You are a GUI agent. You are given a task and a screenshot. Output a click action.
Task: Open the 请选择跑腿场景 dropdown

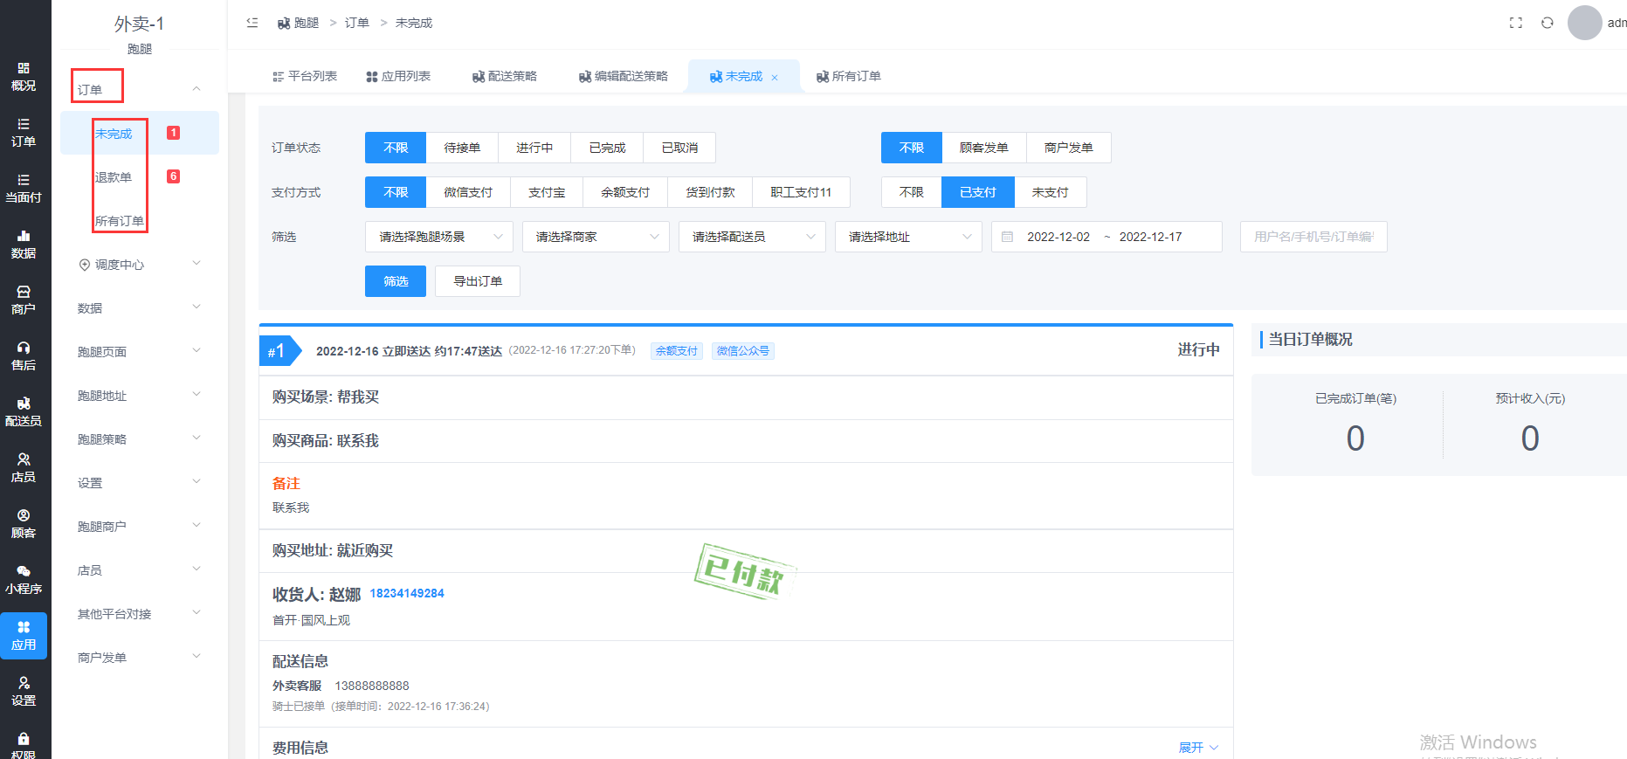tap(439, 237)
